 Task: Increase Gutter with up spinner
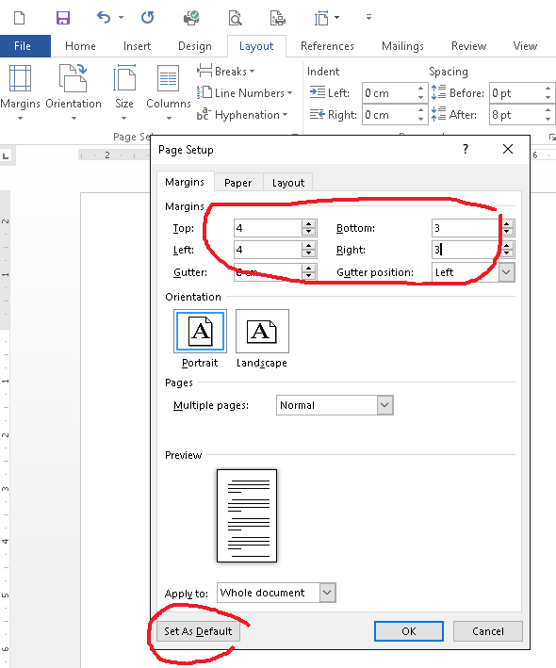coord(309,268)
